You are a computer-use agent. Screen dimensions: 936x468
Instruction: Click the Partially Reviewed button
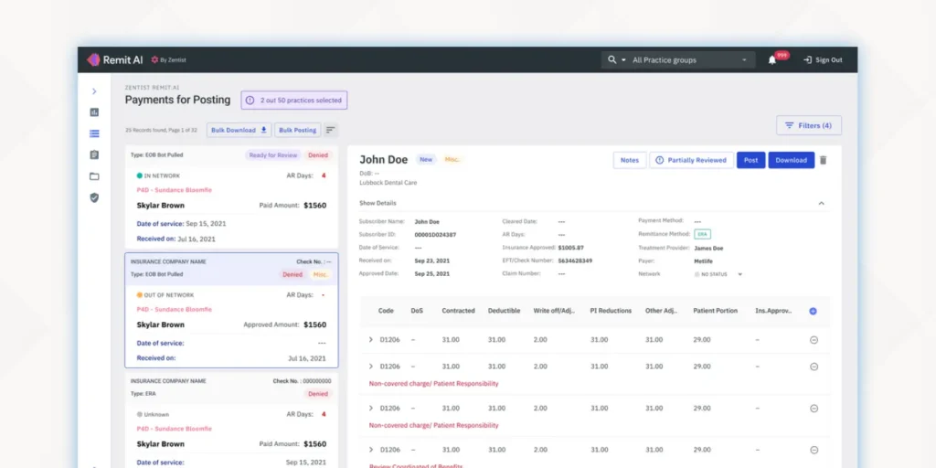[691, 160]
